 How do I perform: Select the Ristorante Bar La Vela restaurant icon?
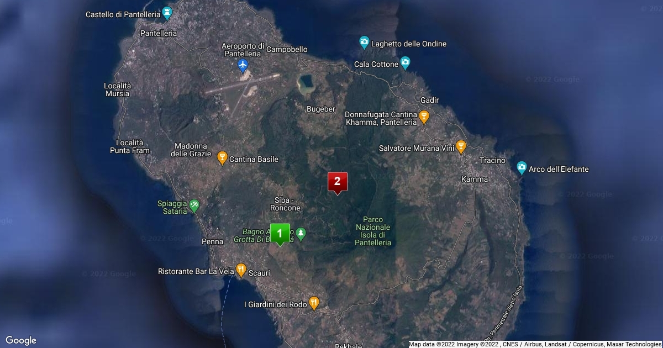241,271
